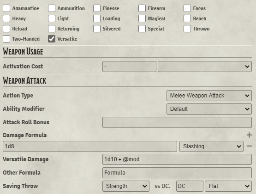Image resolution: width=256 pixels, height=194 pixels.
Task: Enable the Thrown property
Action: click(x=187, y=29)
